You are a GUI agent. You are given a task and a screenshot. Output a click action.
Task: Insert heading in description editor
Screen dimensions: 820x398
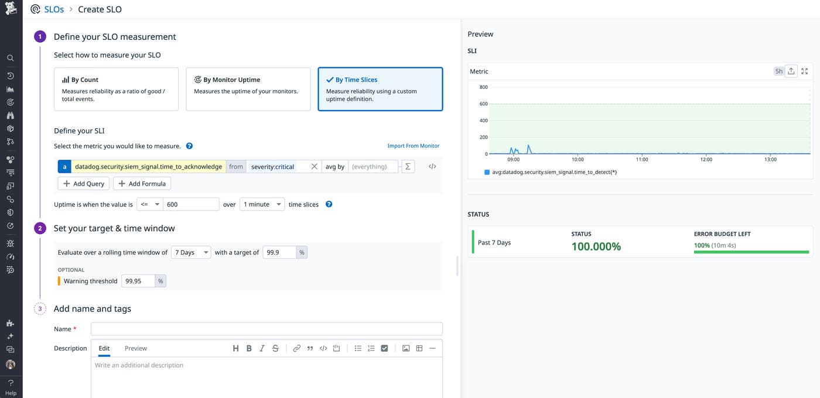click(x=235, y=348)
